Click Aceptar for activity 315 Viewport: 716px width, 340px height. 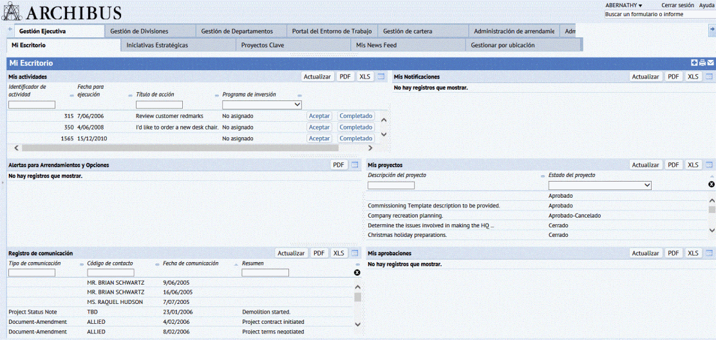319,116
